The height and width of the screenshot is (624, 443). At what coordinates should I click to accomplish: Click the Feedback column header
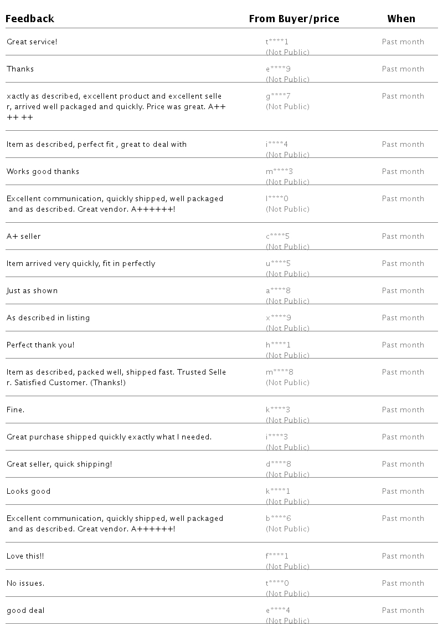(30, 19)
